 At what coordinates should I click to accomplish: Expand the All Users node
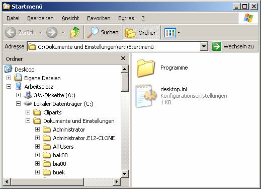37,146
